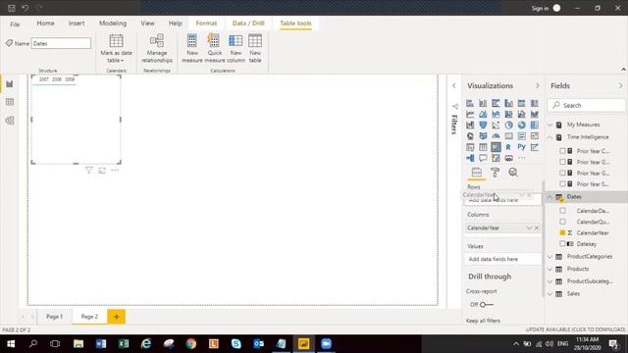Open the File menu
This screenshot has height=353, width=628.
click(x=15, y=24)
